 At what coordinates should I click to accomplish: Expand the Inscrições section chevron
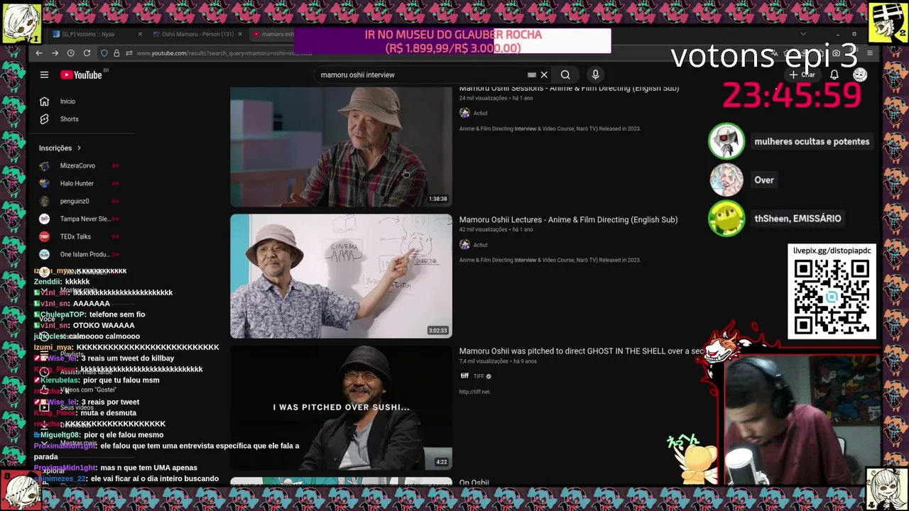click(x=79, y=148)
